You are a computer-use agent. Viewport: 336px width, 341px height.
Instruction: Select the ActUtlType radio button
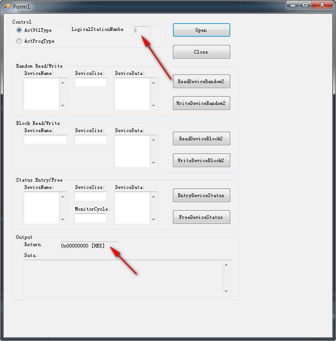(19, 30)
